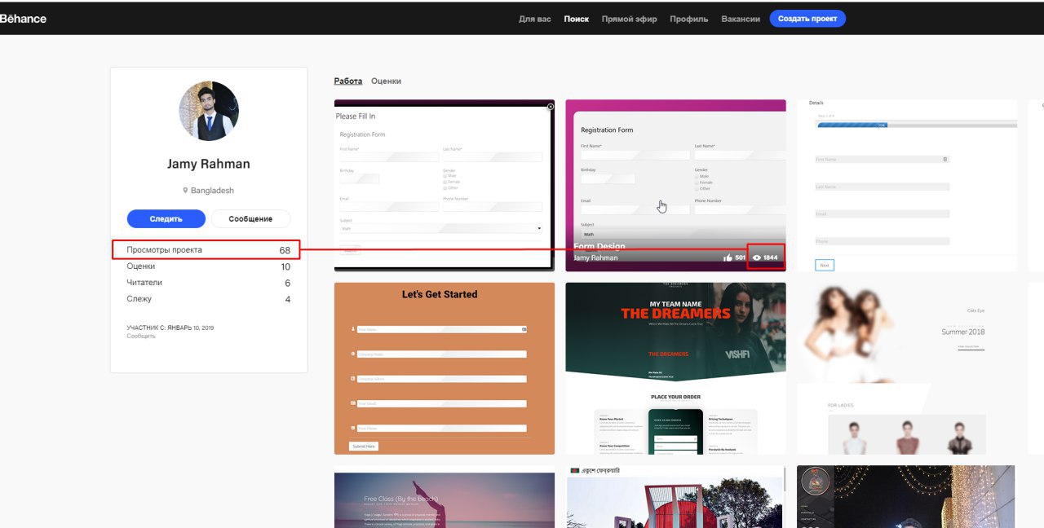The height and width of the screenshot is (528, 1044).
Task: Click the Behance logo
Action: pos(23,19)
